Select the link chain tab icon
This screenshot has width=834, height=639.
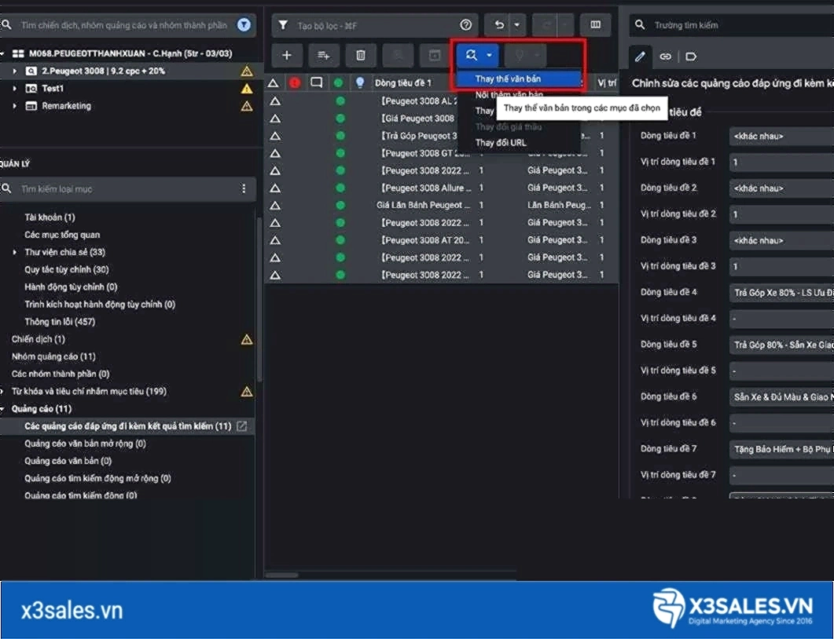[665, 57]
